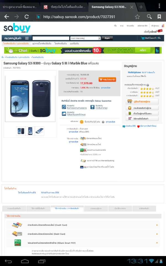
Task: Click the sabuy search input field
Action: pos(51,38)
